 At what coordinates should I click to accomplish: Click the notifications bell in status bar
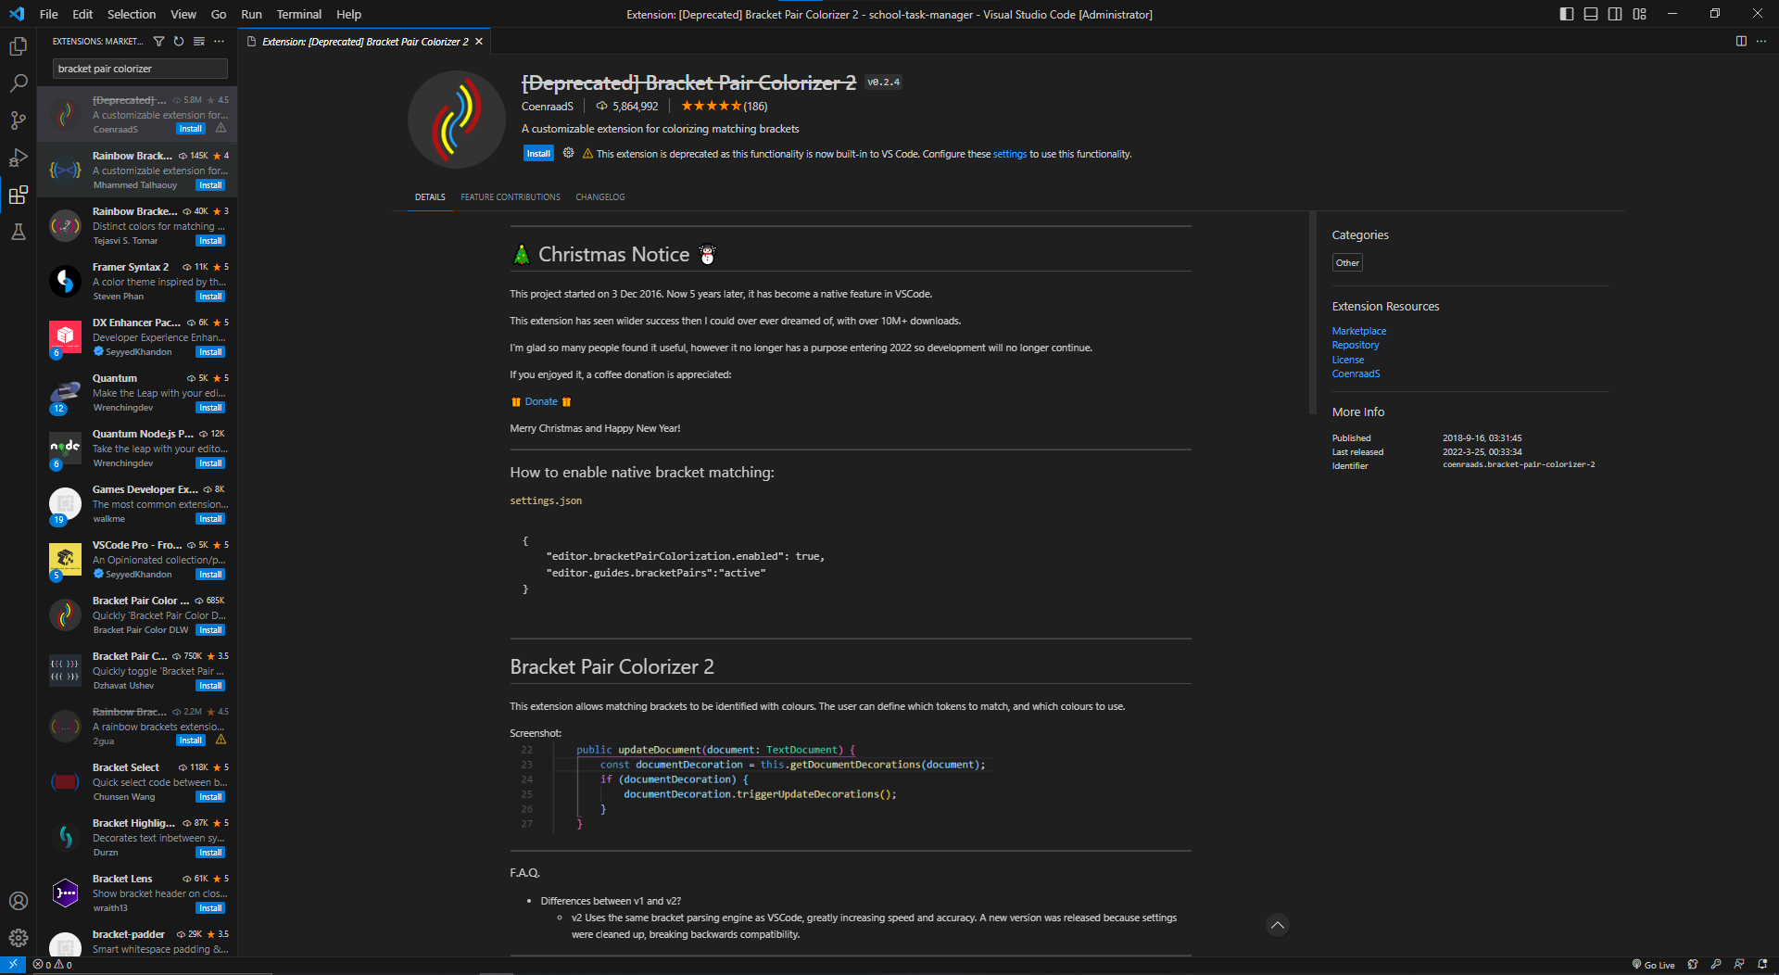[x=1762, y=965]
